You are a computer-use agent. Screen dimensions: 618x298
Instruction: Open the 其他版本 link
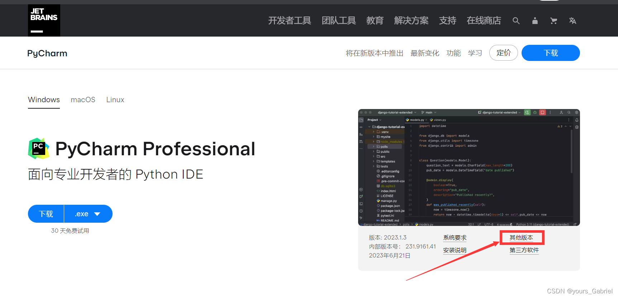(x=521, y=238)
